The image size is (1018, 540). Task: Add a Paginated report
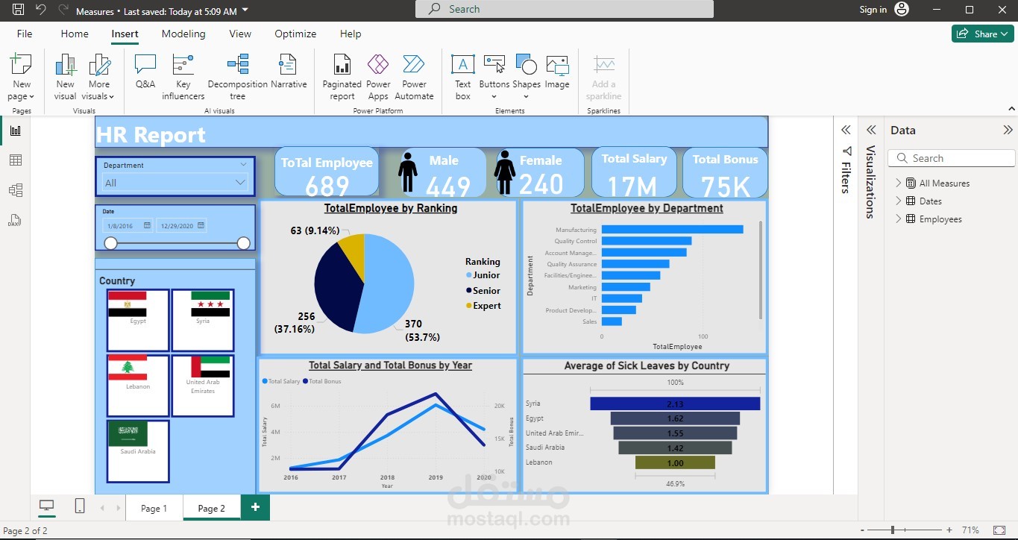[342, 77]
